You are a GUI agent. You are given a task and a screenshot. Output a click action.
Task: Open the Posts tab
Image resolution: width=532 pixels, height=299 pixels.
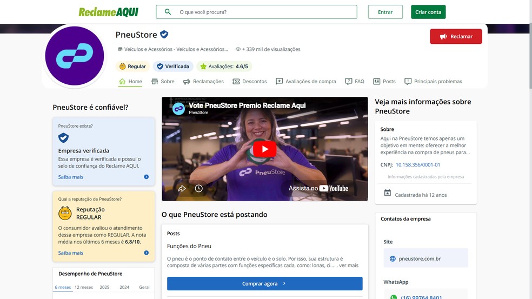pyautogui.click(x=384, y=82)
